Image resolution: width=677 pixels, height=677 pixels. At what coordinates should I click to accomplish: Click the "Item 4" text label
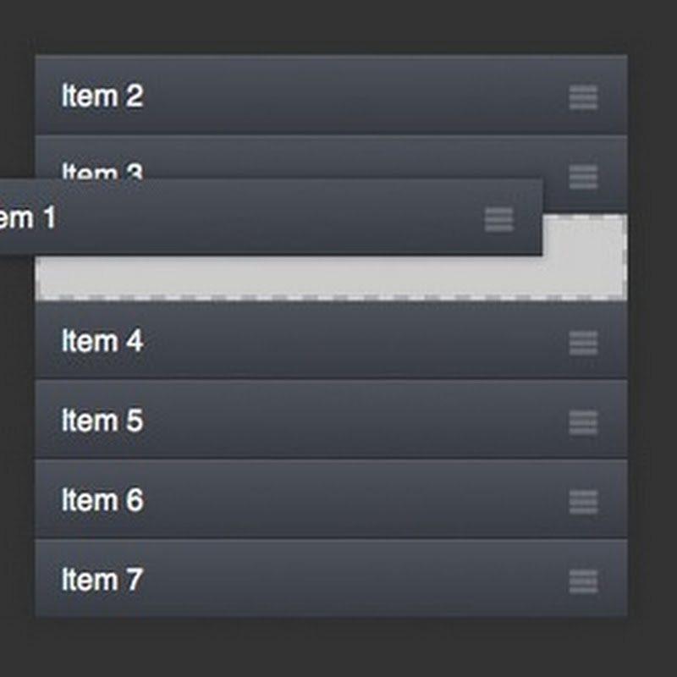click(x=102, y=342)
